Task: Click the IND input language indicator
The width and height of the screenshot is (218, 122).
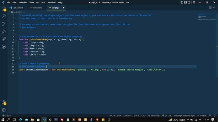Action: [200, 120]
